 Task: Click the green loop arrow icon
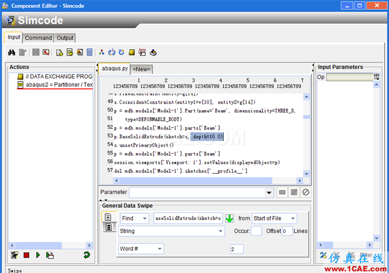tap(86, 255)
